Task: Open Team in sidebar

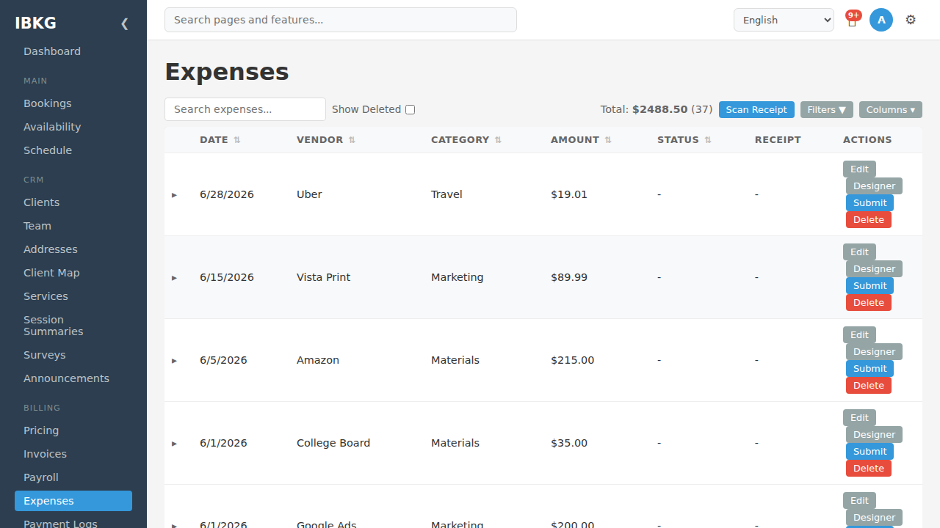Action: pyautogui.click(x=73, y=226)
